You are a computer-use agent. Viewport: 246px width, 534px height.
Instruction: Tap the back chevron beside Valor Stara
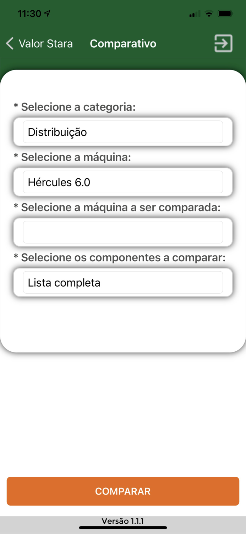point(9,43)
